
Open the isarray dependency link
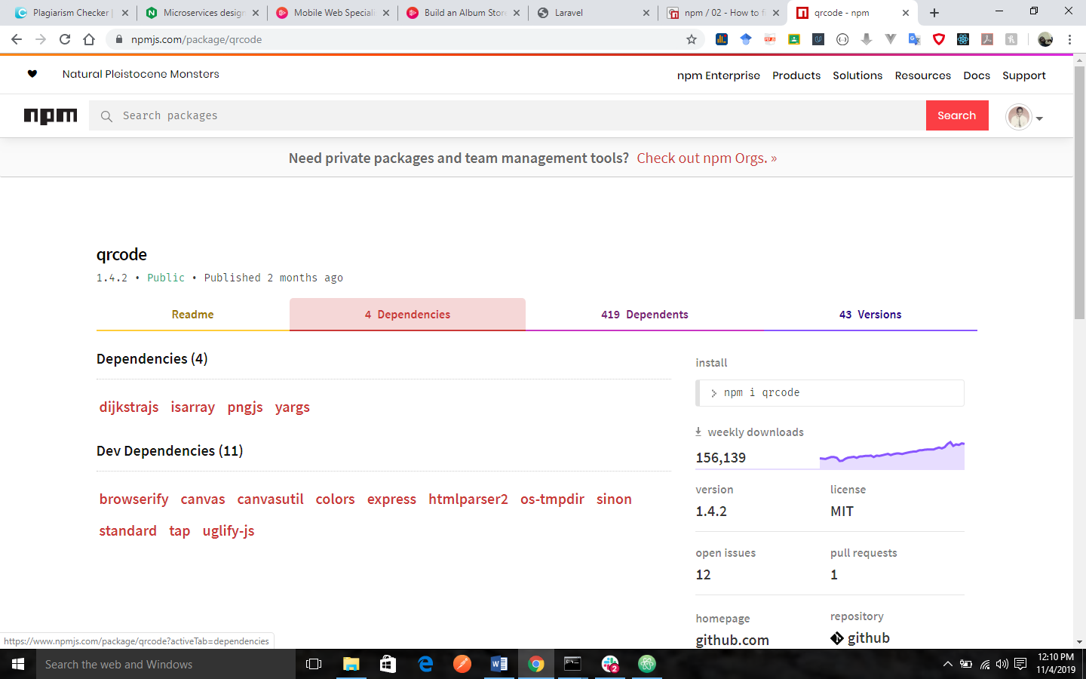[193, 407]
